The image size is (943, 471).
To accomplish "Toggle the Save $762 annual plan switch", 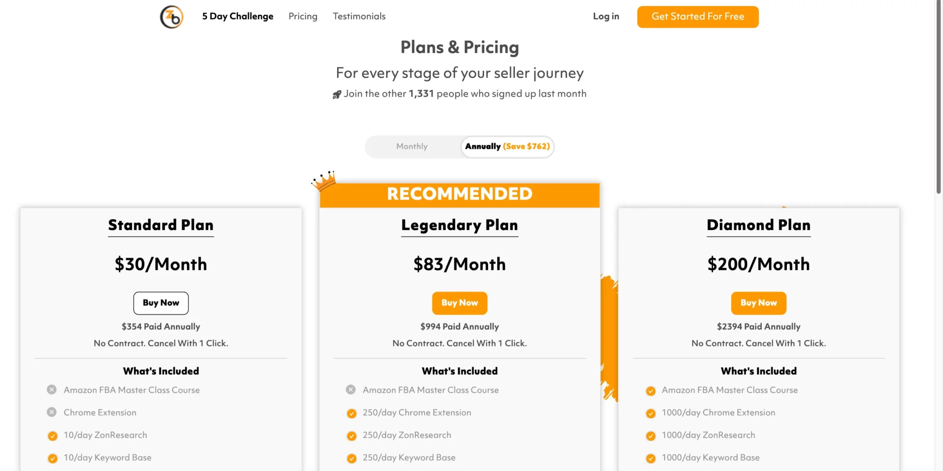I will click(507, 146).
